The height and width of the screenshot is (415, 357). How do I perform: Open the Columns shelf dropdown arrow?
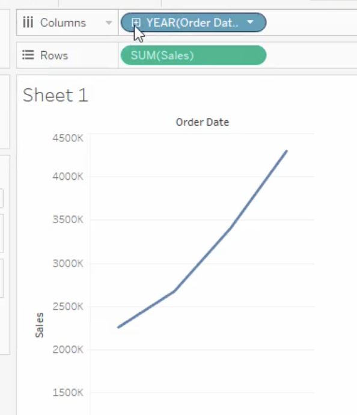click(108, 23)
